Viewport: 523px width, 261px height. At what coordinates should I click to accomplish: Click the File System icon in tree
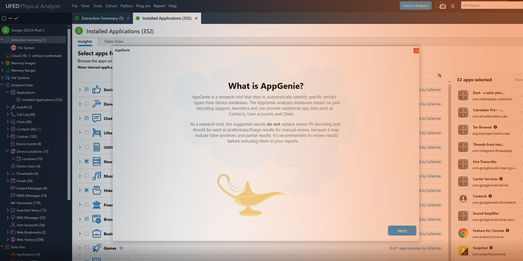coord(13,48)
